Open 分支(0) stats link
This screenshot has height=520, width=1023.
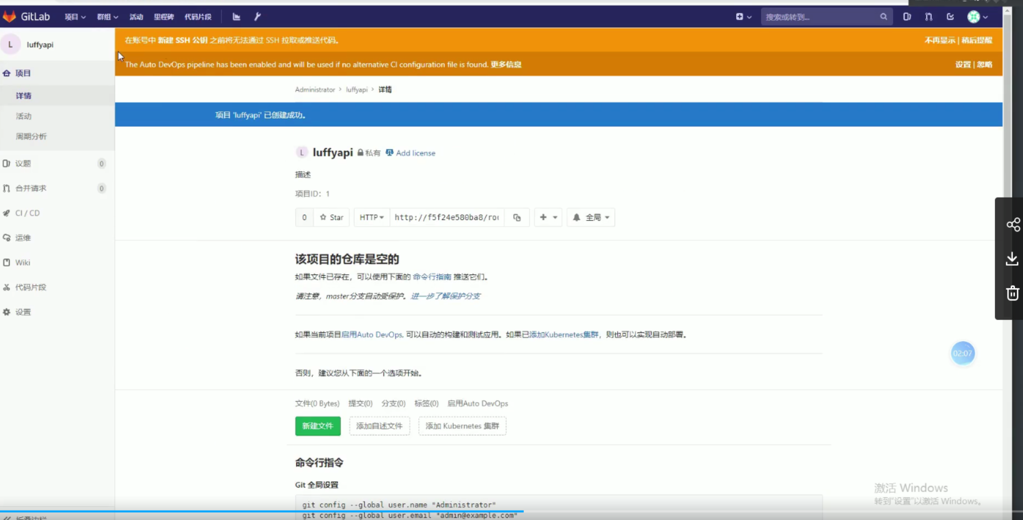pyautogui.click(x=393, y=403)
